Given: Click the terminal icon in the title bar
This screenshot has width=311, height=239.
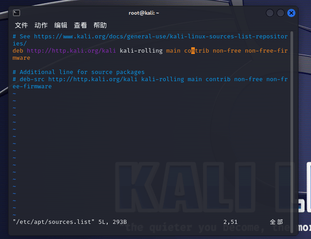Looking at the screenshot, I should pos(17,13).
